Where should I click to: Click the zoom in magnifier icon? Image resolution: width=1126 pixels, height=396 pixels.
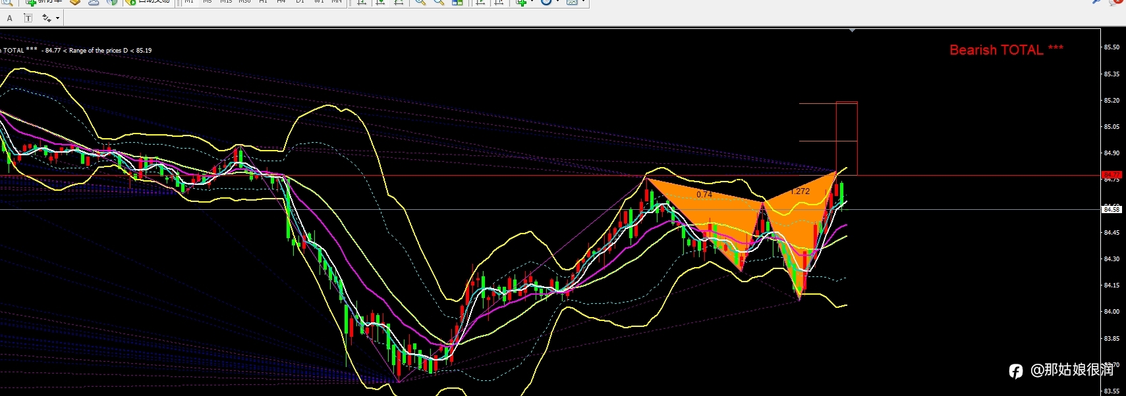tap(420, 3)
